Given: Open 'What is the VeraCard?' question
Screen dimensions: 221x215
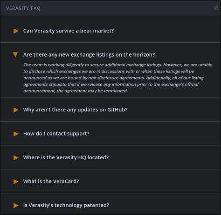Looking at the screenshot, I should point(51,181).
